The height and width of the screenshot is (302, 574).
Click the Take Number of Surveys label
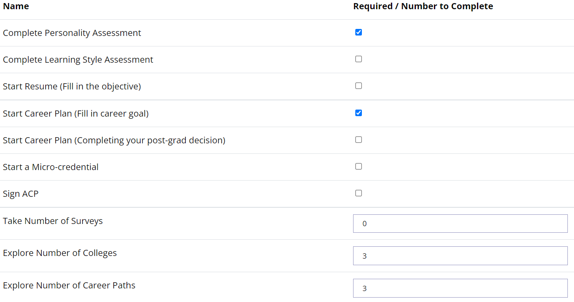tap(53, 220)
